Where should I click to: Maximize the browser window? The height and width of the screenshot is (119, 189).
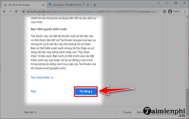(x=176, y=3)
